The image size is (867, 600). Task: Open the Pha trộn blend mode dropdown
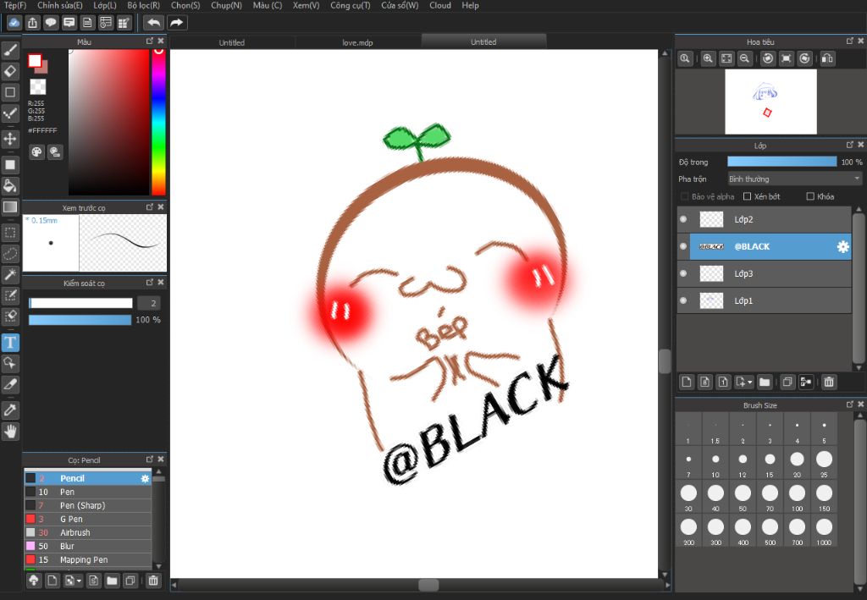pos(794,179)
